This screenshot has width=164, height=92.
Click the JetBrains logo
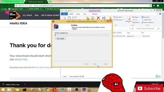click(13, 15)
